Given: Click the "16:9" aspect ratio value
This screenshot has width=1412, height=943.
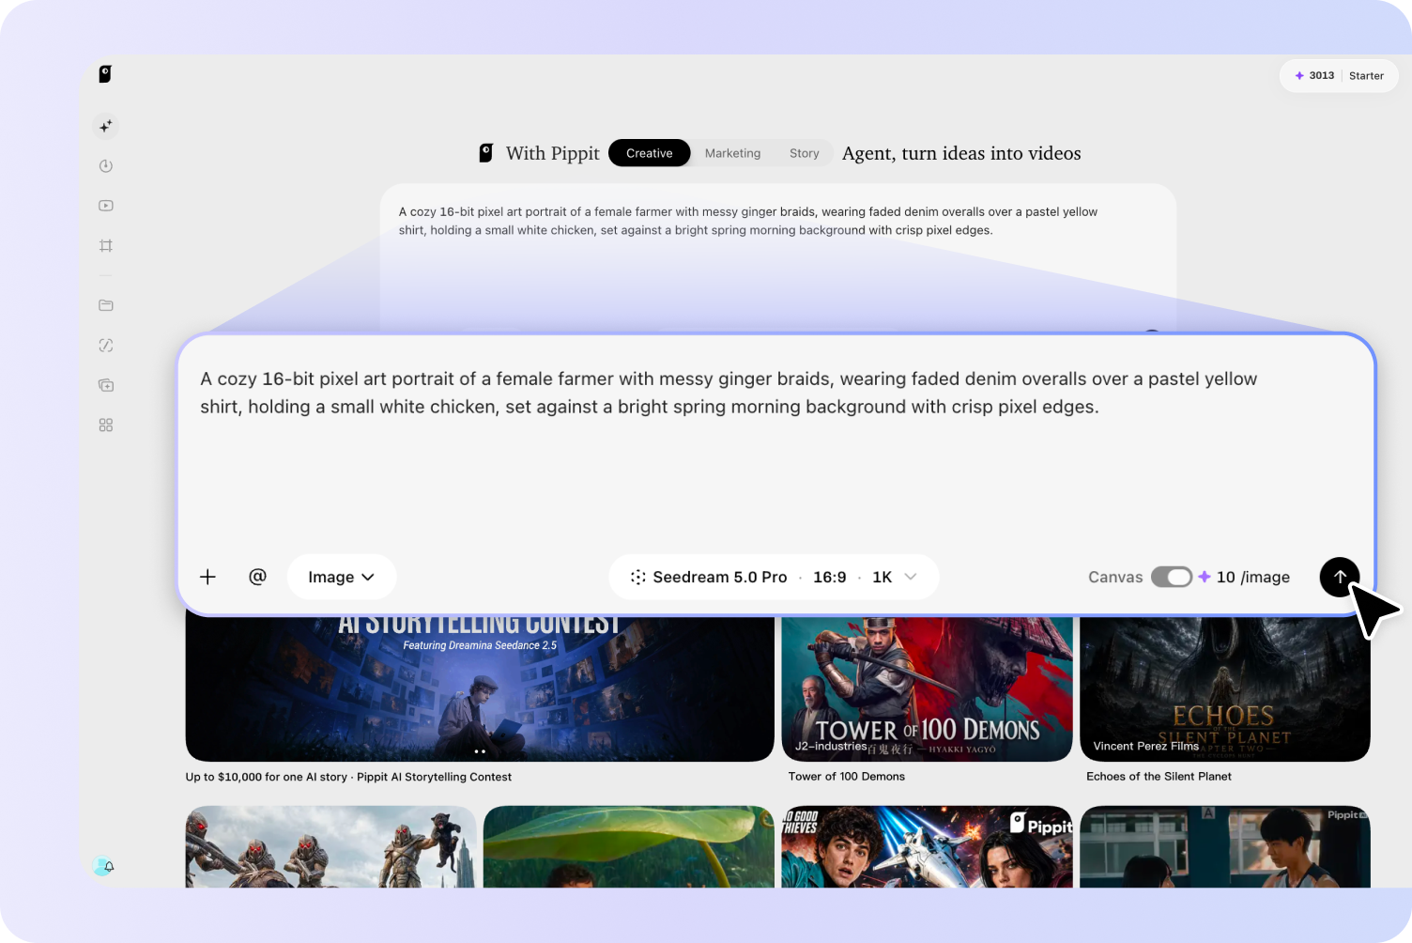Looking at the screenshot, I should tap(830, 578).
